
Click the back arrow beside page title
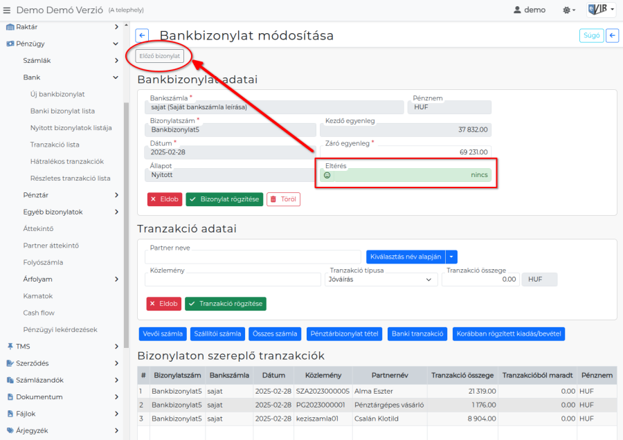(x=142, y=36)
